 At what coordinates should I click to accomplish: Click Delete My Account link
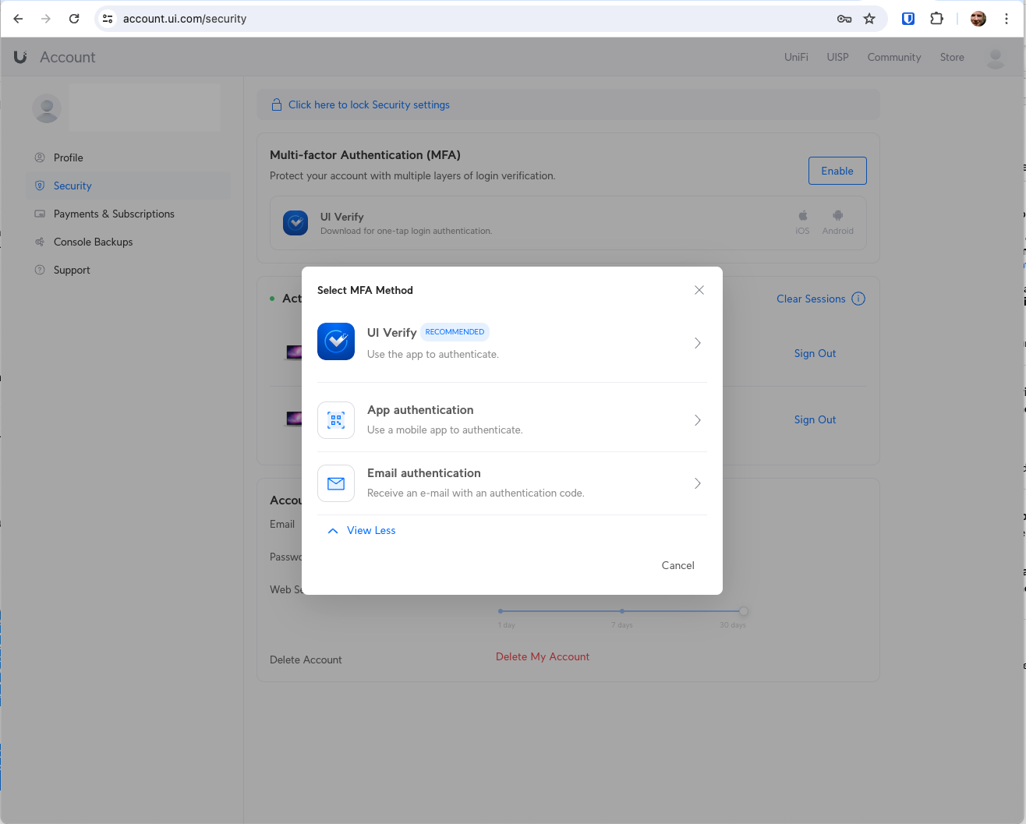click(x=543, y=656)
